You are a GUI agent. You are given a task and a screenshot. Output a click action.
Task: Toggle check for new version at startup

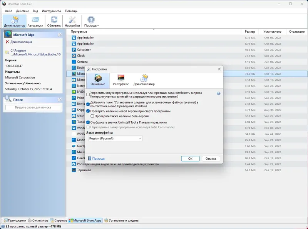pos(88,111)
